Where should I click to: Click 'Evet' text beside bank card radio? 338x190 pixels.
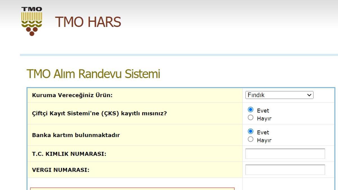(263, 132)
